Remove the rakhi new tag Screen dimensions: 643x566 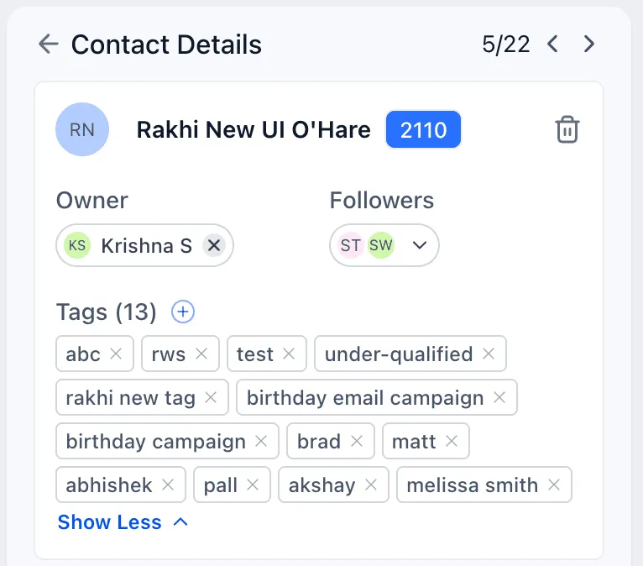[211, 397]
